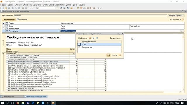Image resolution: width=187 pixels, height=105 pixels.
Task: Collapse the Торговый зал group in report
Action: [x=3, y=54]
